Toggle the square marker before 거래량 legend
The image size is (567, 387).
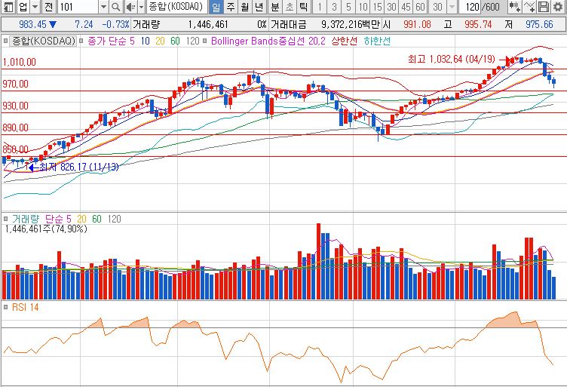pyautogui.click(x=5, y=219)
